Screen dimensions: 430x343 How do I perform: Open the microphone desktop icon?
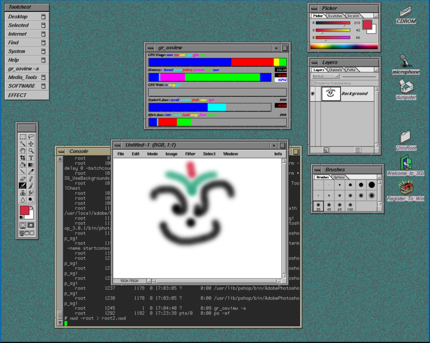(406, 65)
